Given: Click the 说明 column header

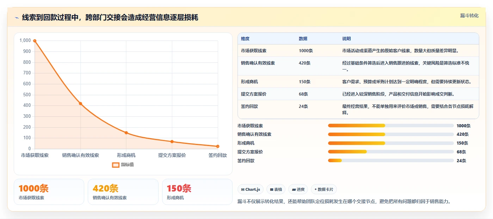Looking at the screenshot, I should 346,39.
